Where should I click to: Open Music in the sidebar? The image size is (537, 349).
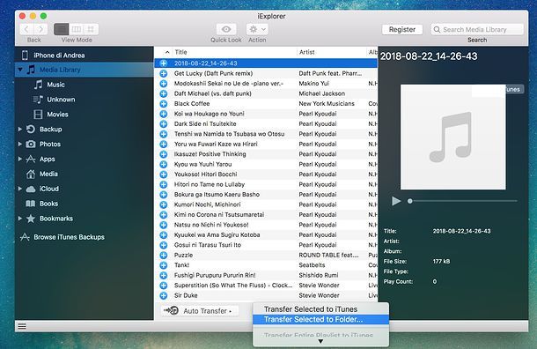coord(55,85)
